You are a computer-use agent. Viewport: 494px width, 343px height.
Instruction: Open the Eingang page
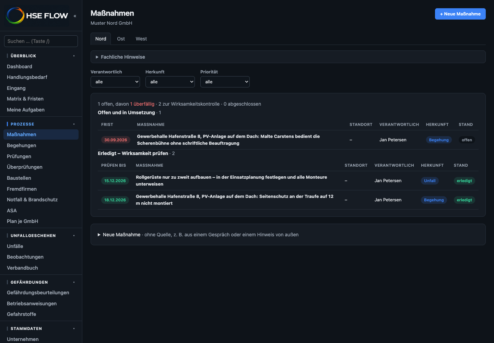[x=41, y=88]
